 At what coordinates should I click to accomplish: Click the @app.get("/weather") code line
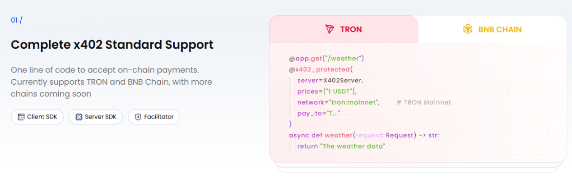[x=326, y=58]
